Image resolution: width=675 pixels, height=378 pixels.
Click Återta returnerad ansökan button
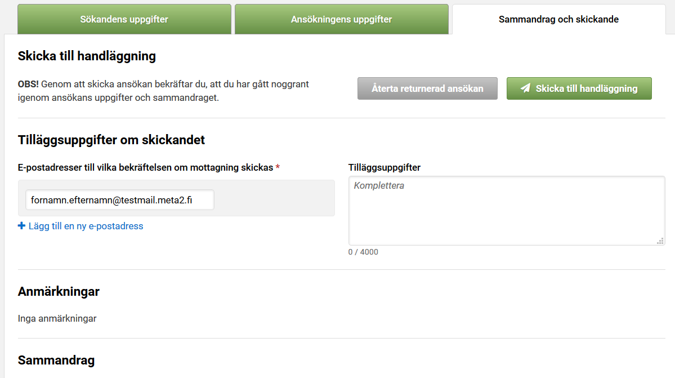point(427,88)
